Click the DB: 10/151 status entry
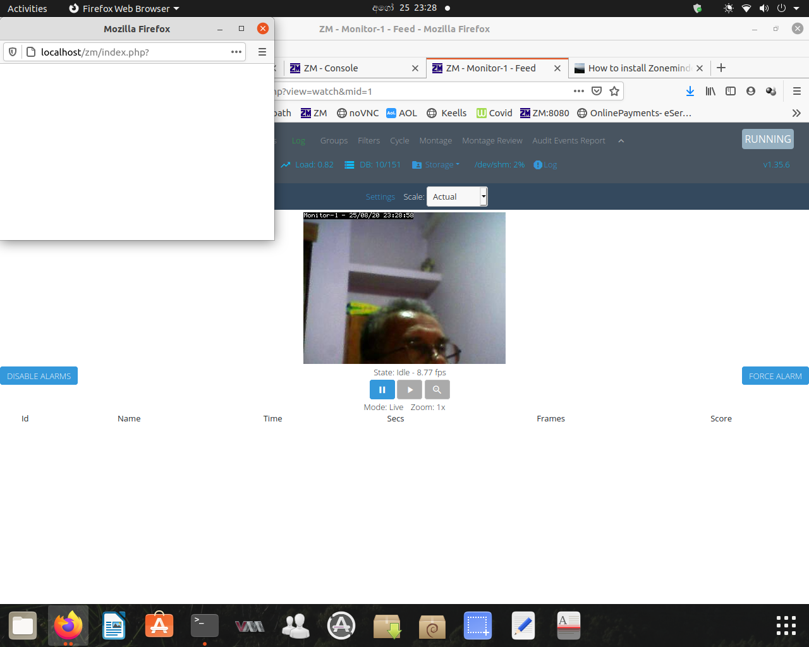 point(373,165)
